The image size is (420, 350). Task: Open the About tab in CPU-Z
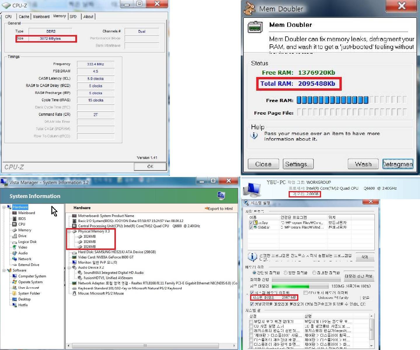88,17
